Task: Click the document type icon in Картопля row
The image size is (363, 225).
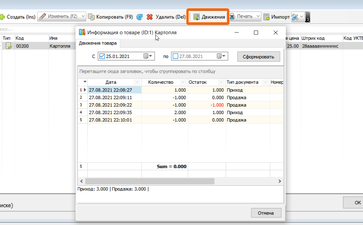Action: click(x=9, y=46)
